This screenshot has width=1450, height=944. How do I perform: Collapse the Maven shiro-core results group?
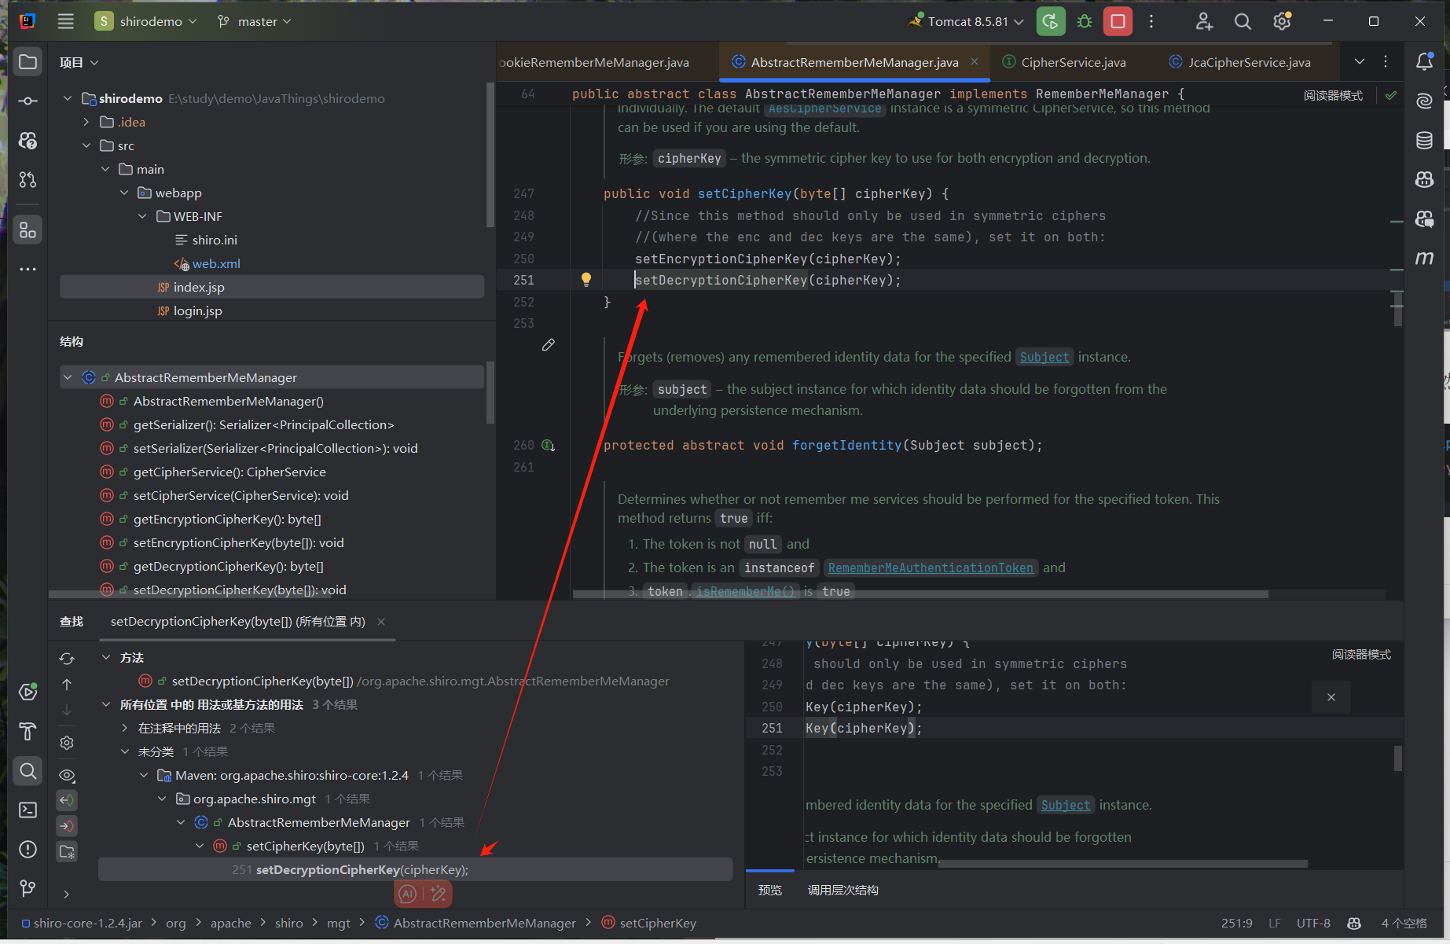point(143,775)
